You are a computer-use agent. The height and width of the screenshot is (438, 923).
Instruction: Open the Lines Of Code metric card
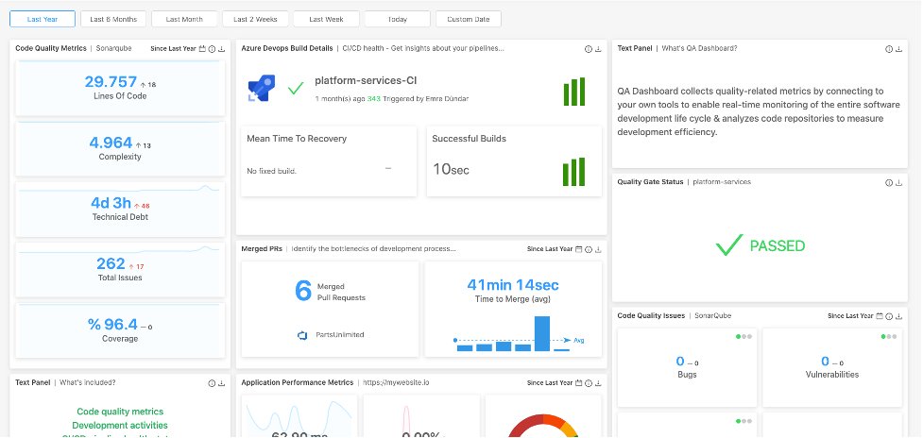point(120,88)
